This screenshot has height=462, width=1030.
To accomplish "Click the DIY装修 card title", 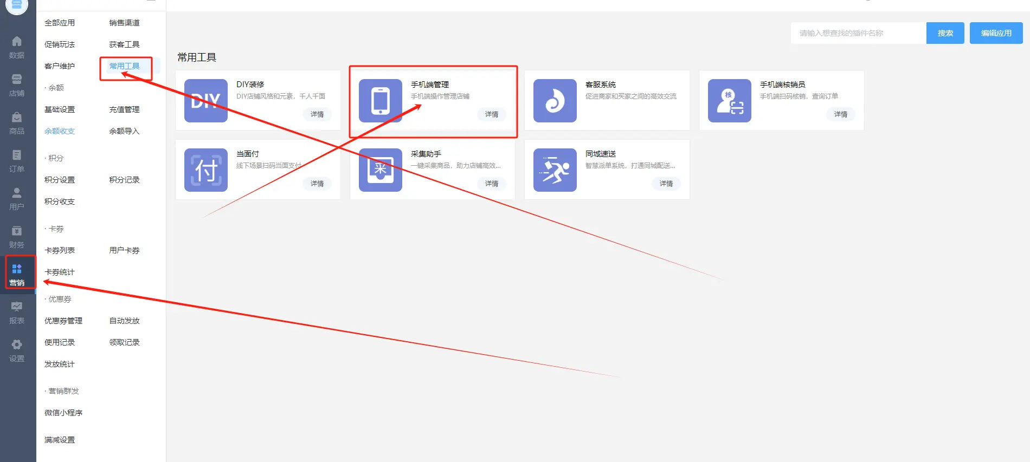I will 250,84.
